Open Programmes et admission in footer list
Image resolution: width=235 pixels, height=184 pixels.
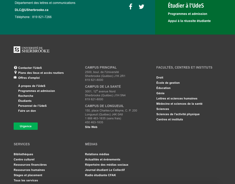[37, 91]
